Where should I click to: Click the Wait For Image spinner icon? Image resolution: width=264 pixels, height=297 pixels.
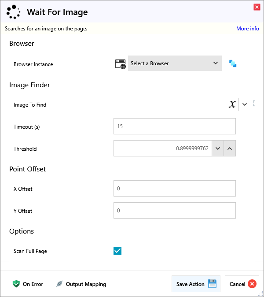coord(14,12)
